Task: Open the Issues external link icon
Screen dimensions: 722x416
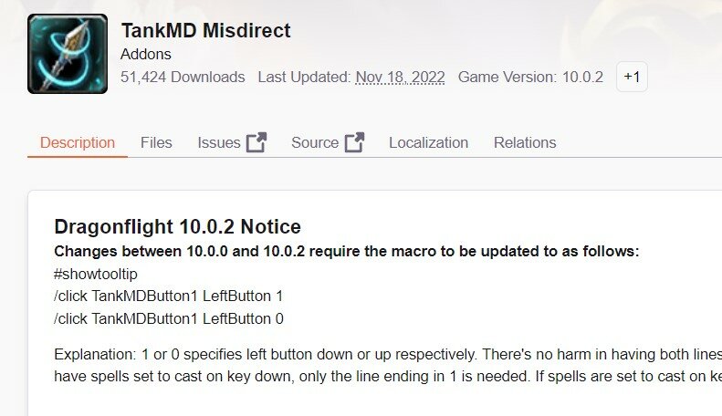Action: tap(256, 142)
